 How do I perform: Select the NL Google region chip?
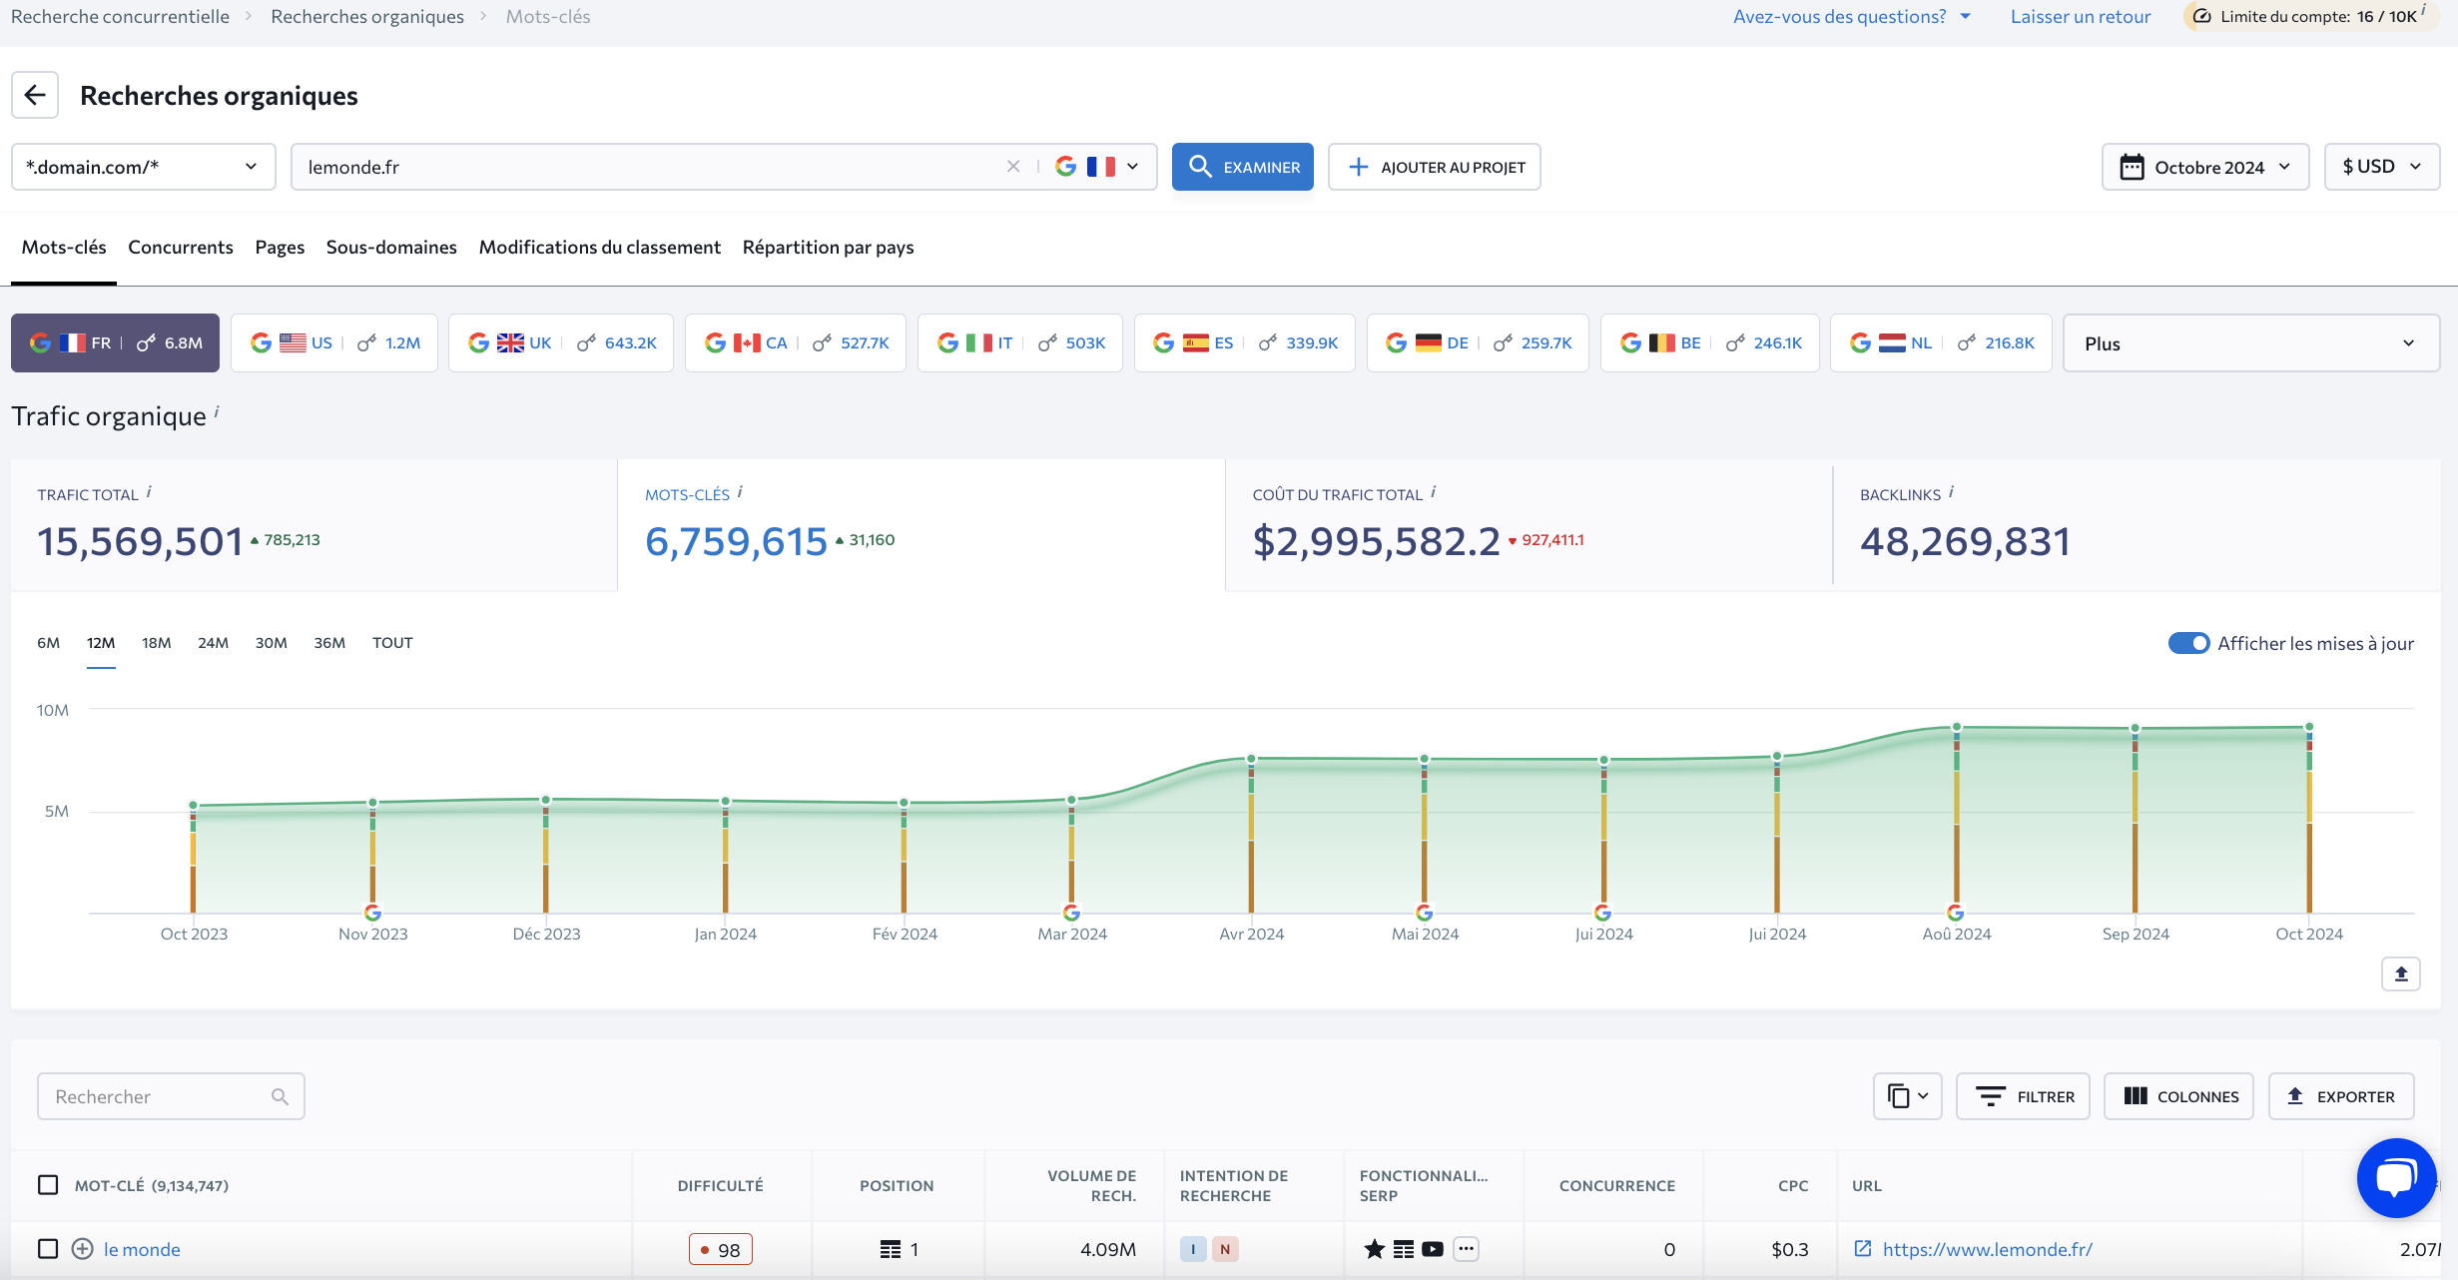[x=1940, y=342]
